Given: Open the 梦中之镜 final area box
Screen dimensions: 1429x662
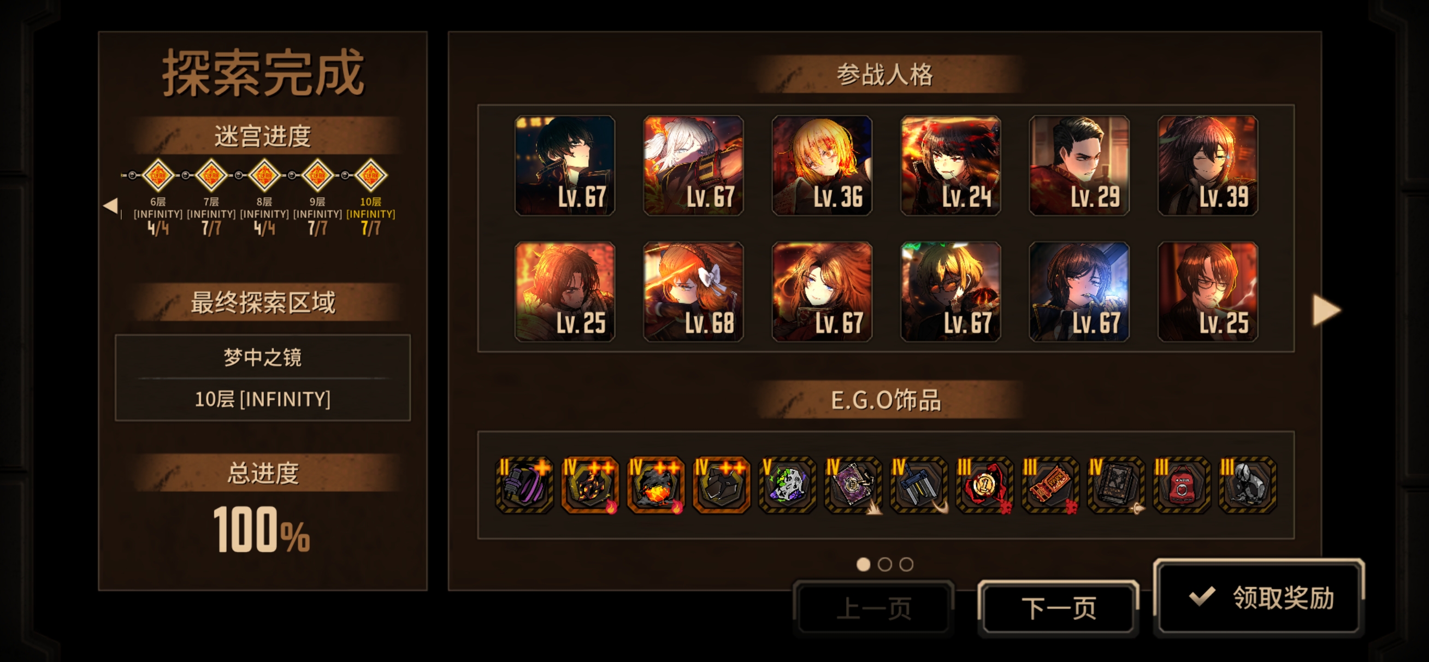Looking at the screenshot, I should pos(262,377).
